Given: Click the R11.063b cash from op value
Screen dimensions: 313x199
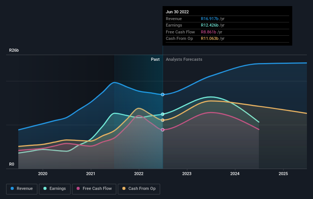Looking at the screenshot, I should [210, 39].
